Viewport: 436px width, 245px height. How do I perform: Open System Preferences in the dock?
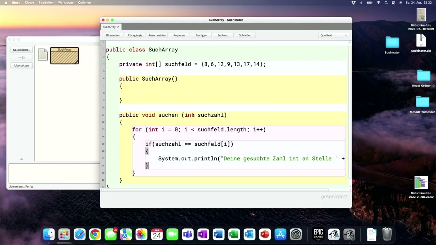point(296,234)
